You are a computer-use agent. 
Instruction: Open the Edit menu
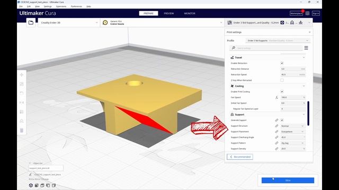pos(29,6)
